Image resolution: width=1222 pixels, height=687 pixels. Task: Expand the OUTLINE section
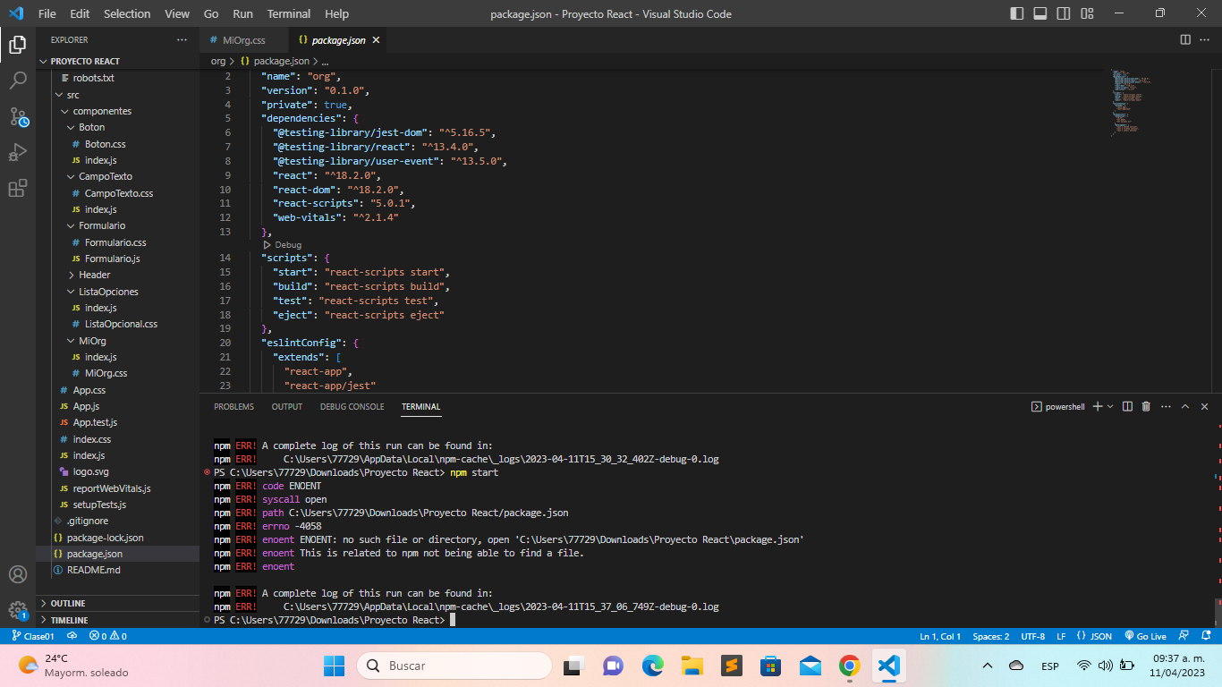coord(68,604)
